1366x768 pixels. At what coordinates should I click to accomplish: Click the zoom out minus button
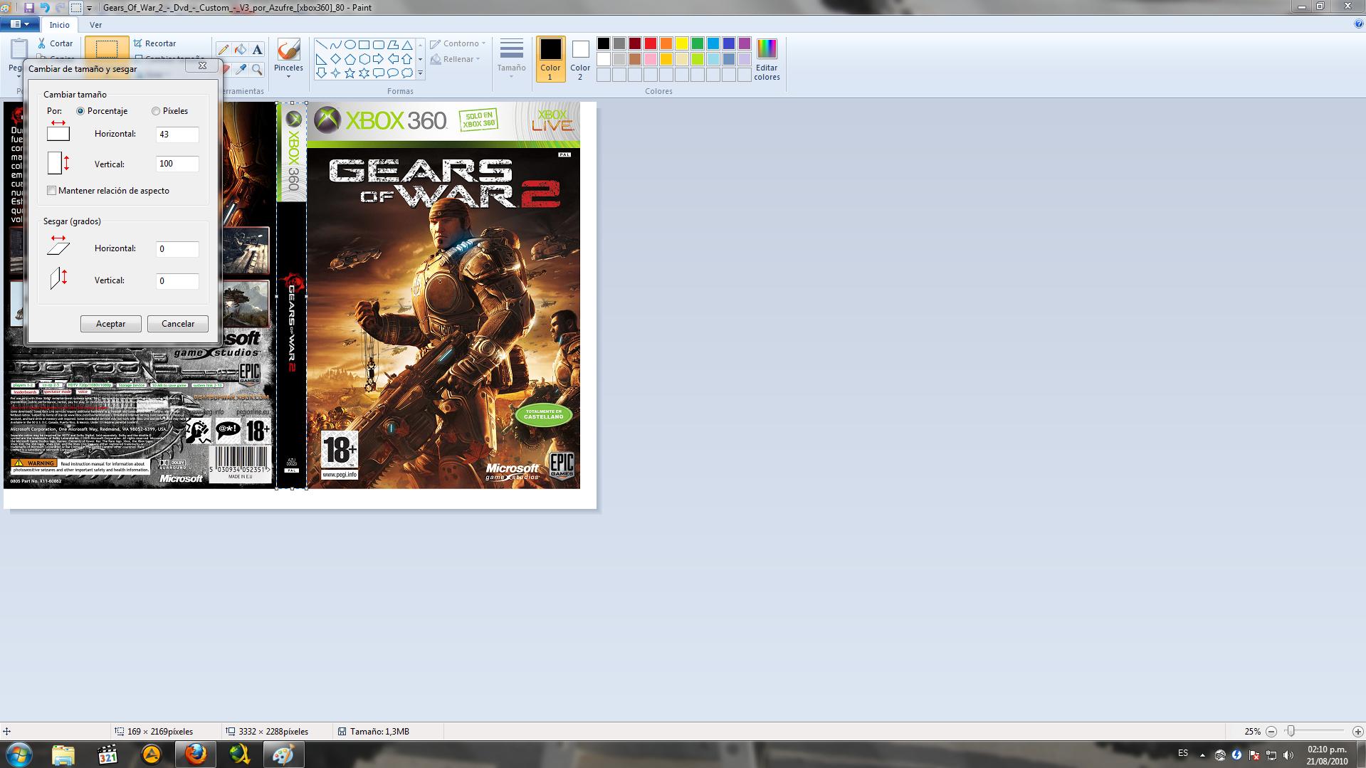point(1271,732)
